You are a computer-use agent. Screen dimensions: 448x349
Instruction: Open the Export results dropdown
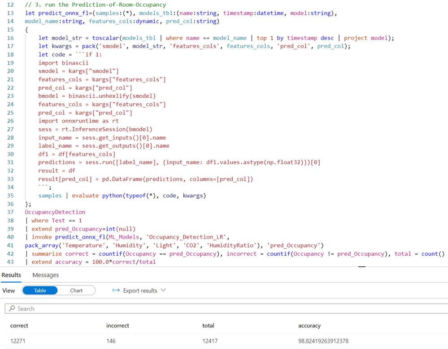tap(139, 290)
